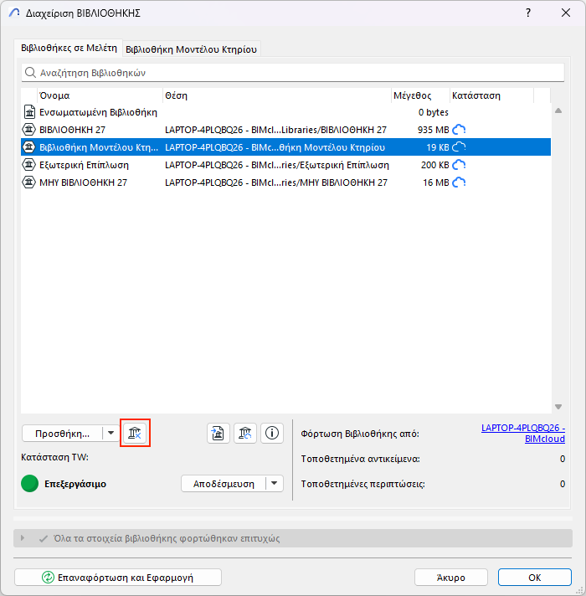Click the green Επεξεργάσιμο status indicator
Image resolution: width=586 pixels, height=596 pixels.
pyautogui.click(x=29, y=484)
